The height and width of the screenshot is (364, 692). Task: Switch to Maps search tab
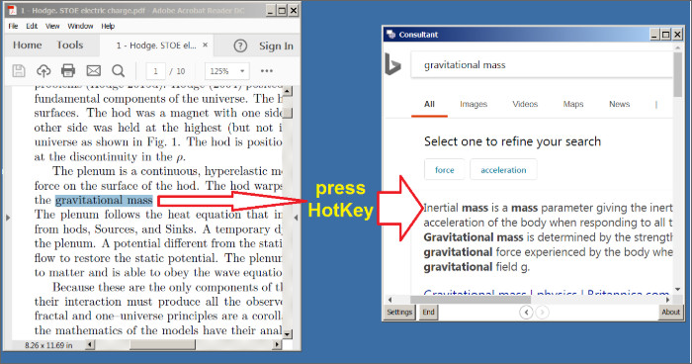pyautogui.click(x=573, y=104)
